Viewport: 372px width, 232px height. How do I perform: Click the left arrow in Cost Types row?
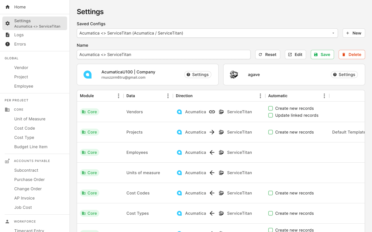click(x=212, y=213)
